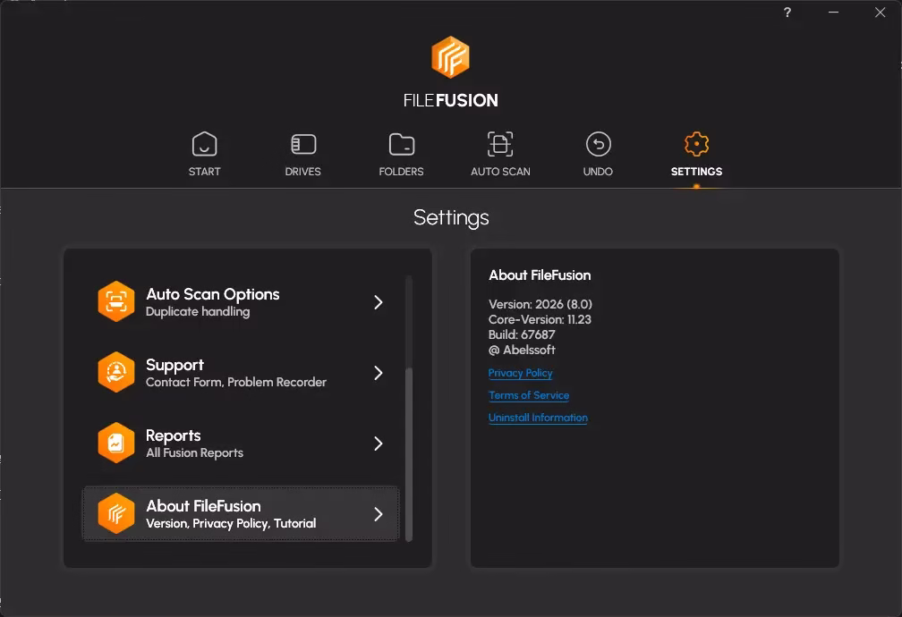Viewport: 902px width, 617px height.
Task: Click the About FileFusion hexagon icon
Action: [116, 513]
